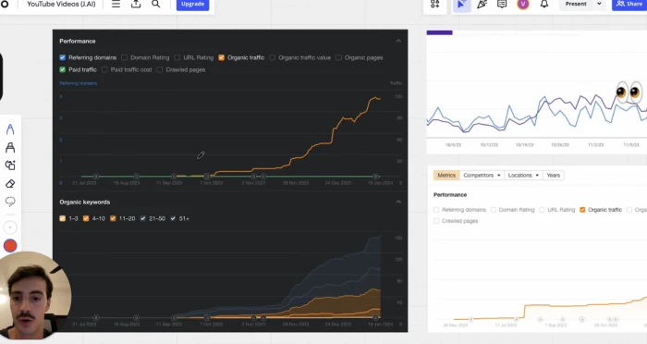Check Domain Rating in the dark Performance panel
This screenshot has height=344, width=647.
coord(124,57)
